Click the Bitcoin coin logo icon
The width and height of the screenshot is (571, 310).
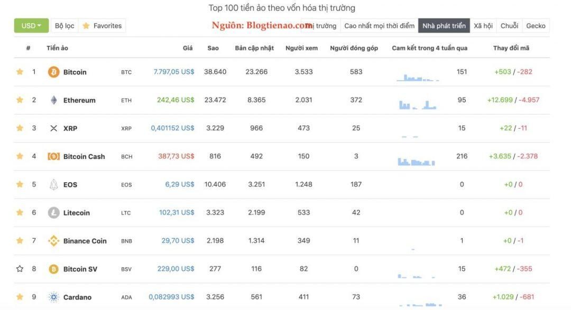click(53, 72)
